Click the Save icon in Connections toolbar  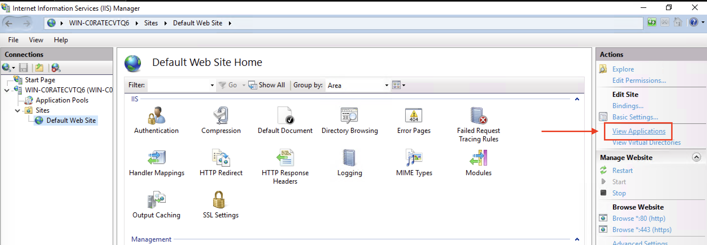pos(23,68)
